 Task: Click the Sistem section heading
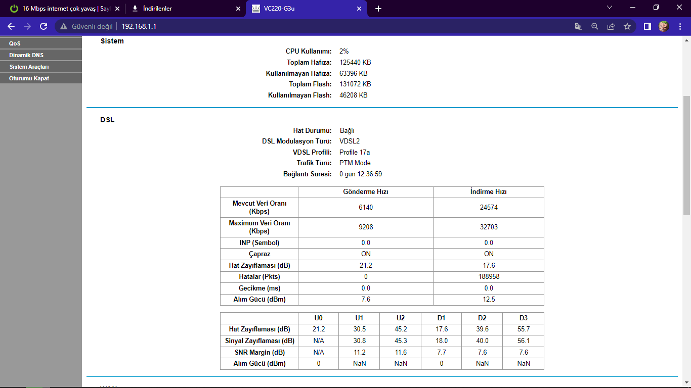(x=112, y=41)
